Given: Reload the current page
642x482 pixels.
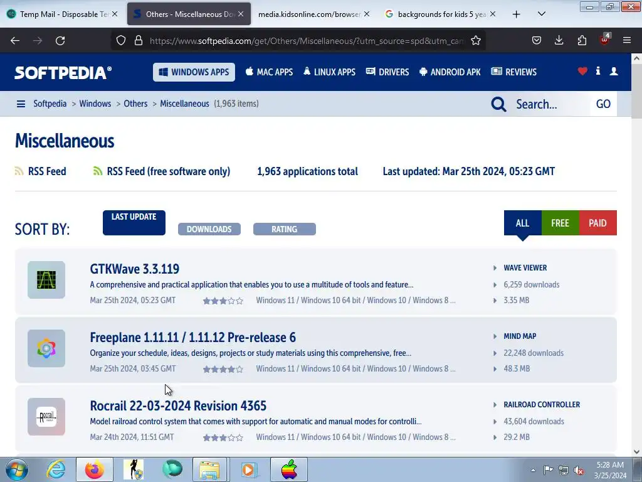Looking at the screenshot, I should click(60, 41).
